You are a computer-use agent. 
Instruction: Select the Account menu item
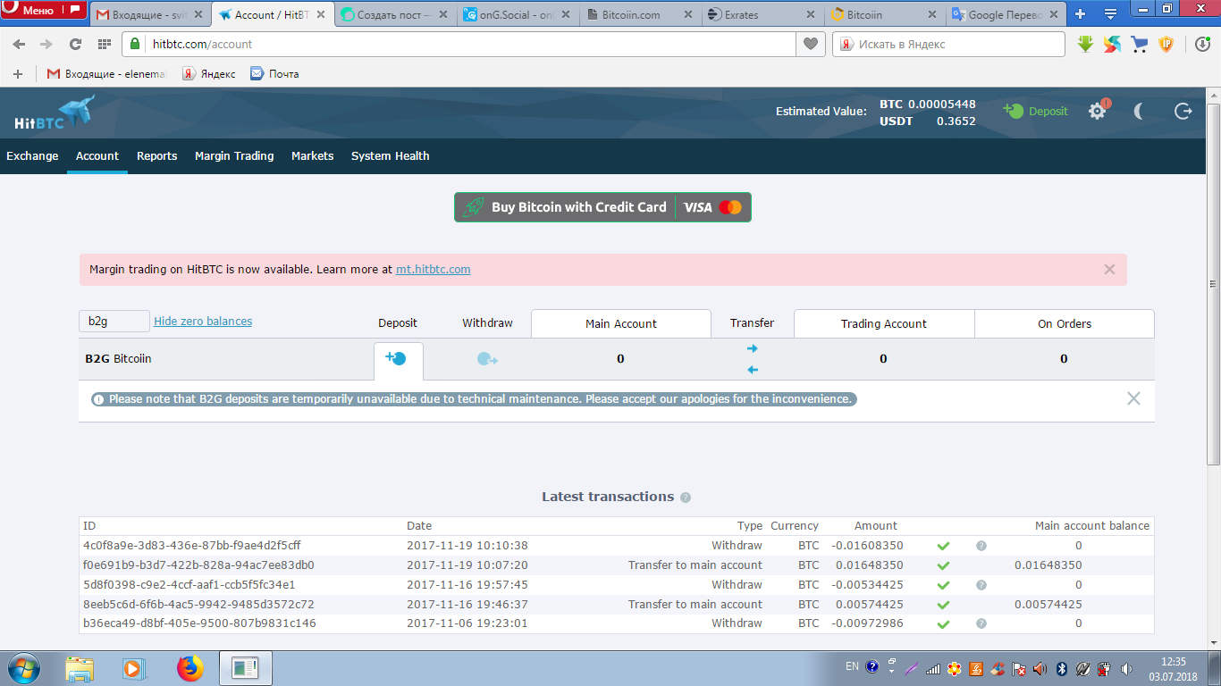pos(97,156)
